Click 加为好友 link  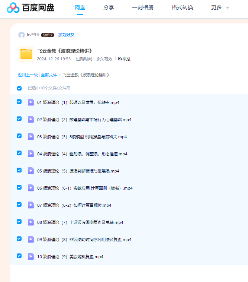coord(66,35)
